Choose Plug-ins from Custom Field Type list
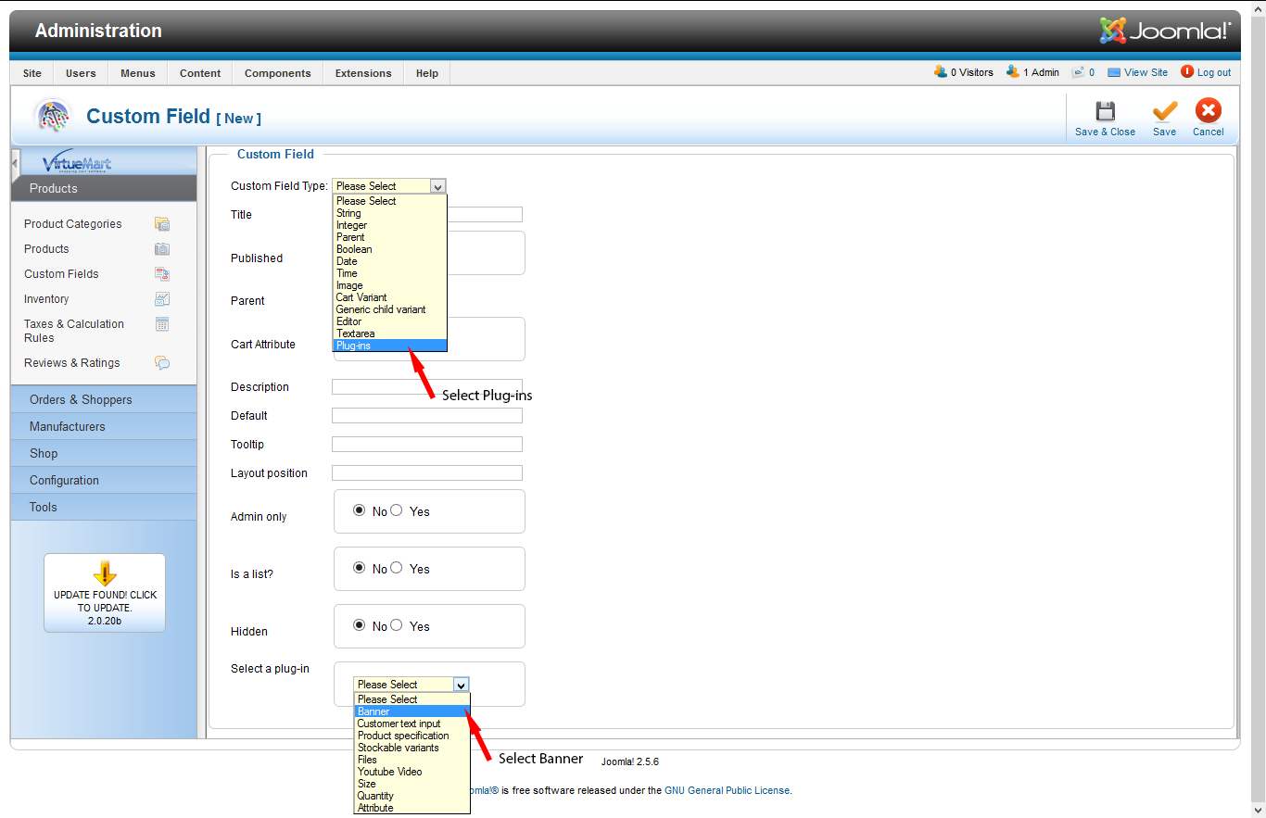This screenshot has width=1266, height=818. (x=389, y=346)
